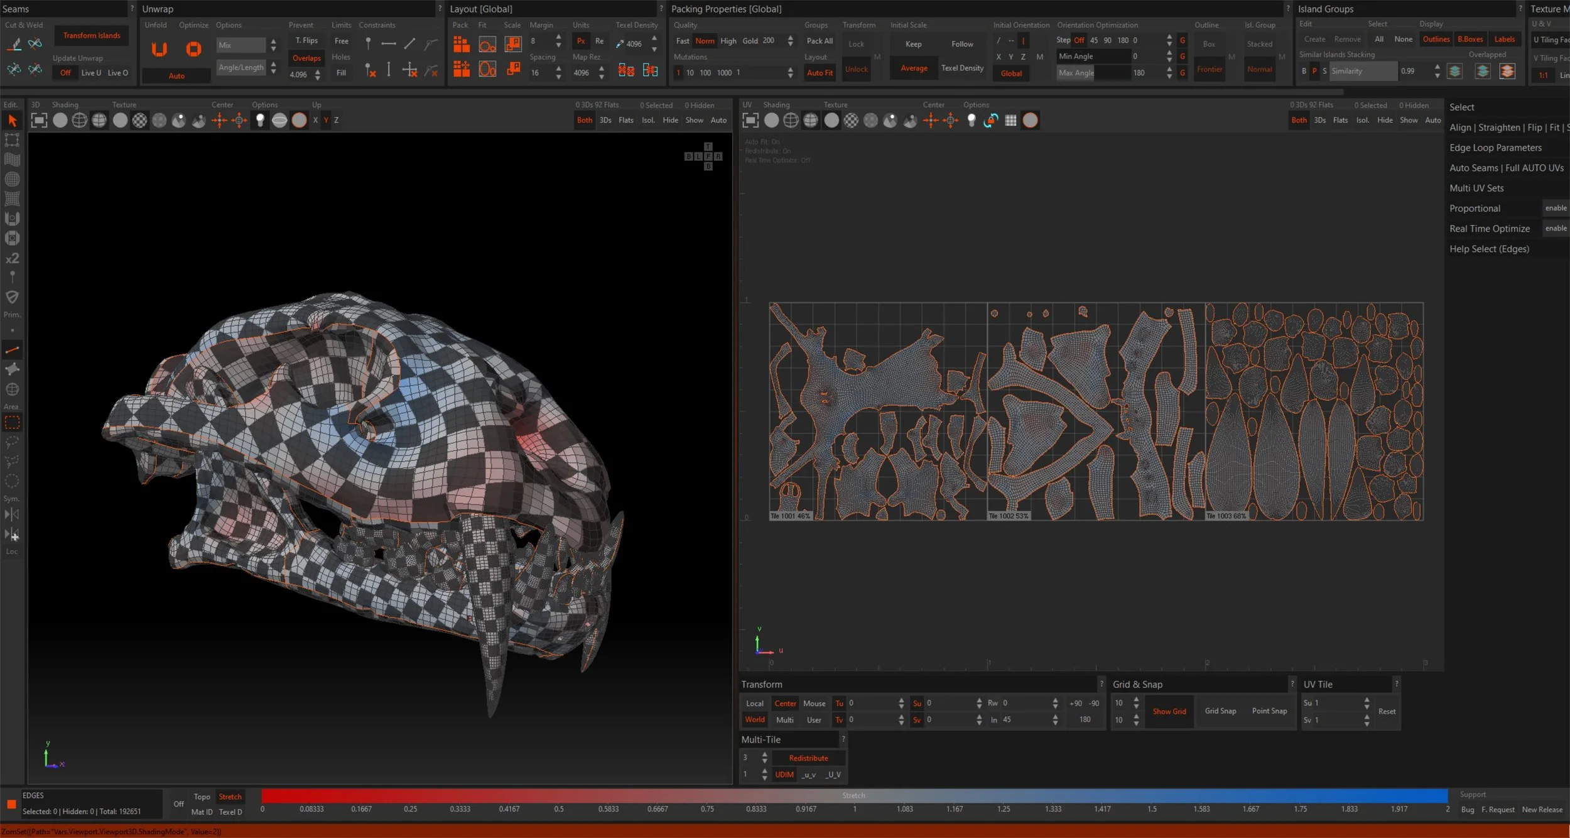1570x838 pixels.
Task: Expand the Edge Loop Parameters section
Action: coord(1495,148)
